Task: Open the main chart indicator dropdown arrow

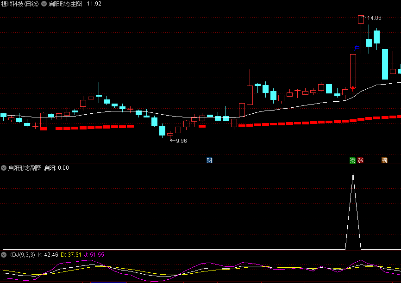Action: (x=44, y=4)
